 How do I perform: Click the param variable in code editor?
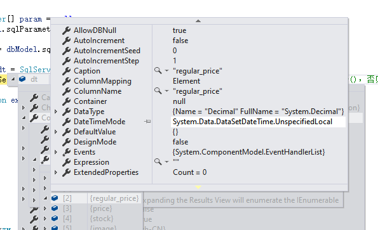pos(30,20)
